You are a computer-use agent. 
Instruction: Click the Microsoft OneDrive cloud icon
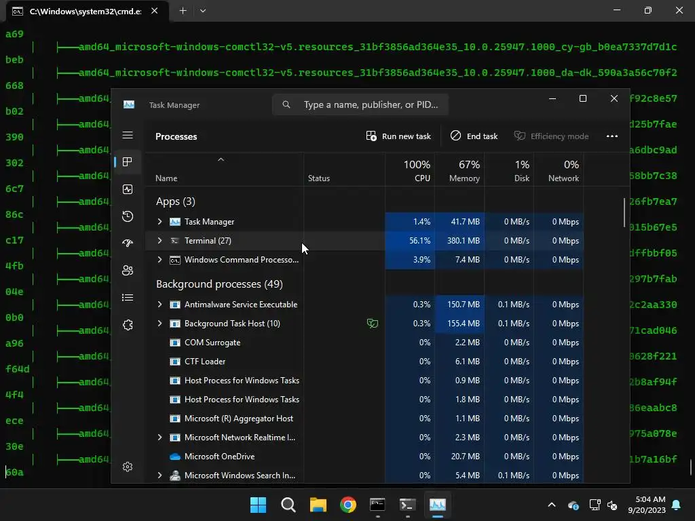coord(175,457)
